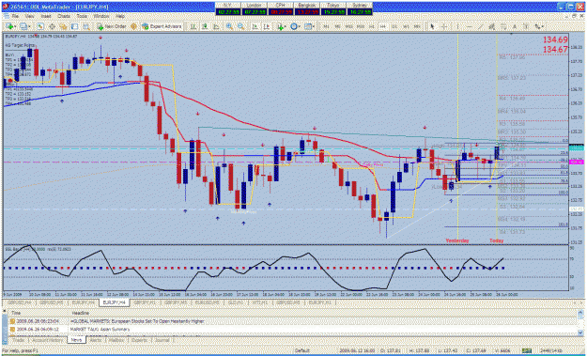Select the Cursor arrow tool
The image size is (587, 356).
pyautogui.click(x=432, y=26)
